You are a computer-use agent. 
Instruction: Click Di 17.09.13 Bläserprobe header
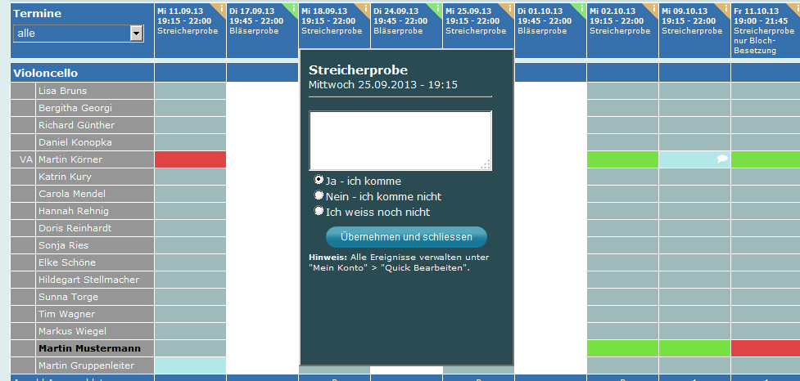coord(262,30)
